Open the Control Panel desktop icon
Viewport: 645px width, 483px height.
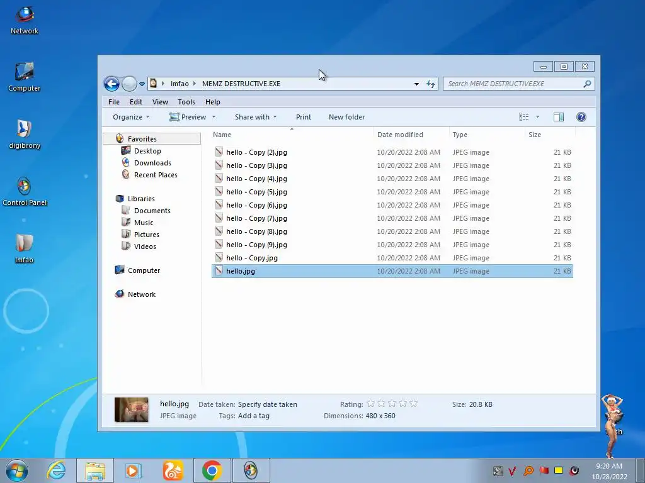pos(25,192)
